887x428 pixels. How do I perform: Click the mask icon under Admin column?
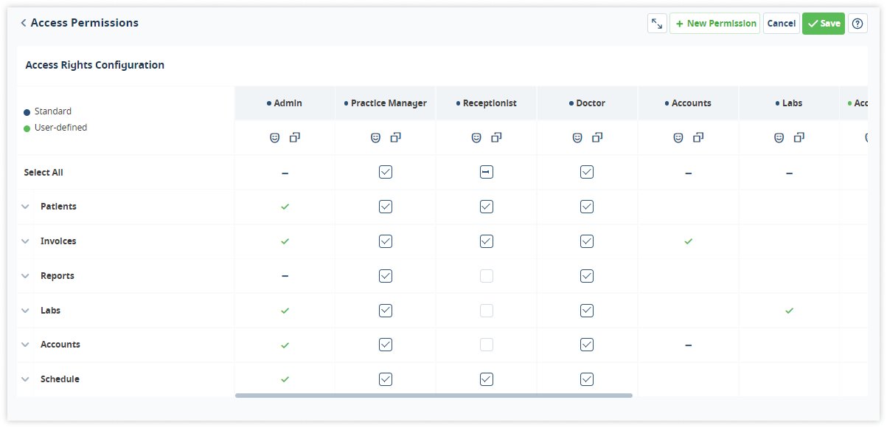[x=275, y=137]
